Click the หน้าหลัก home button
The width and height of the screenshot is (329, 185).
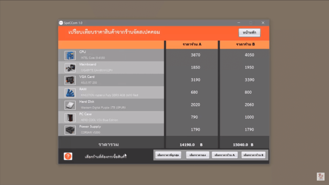[x=249, y=33]
